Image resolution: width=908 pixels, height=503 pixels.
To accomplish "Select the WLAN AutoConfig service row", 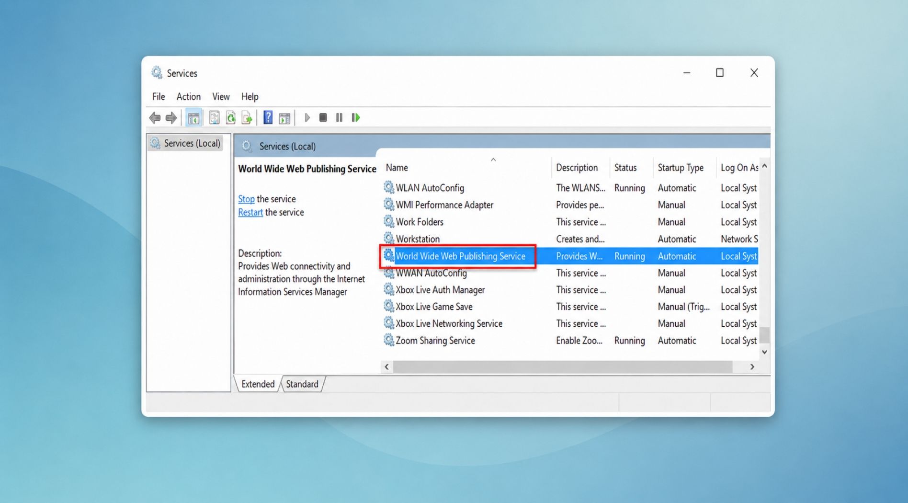I will (x=570, y=188).
